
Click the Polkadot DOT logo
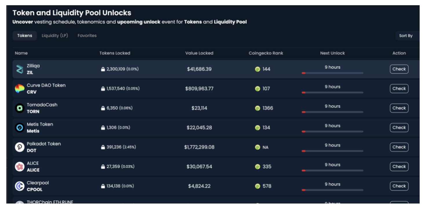tap(20, 147)
